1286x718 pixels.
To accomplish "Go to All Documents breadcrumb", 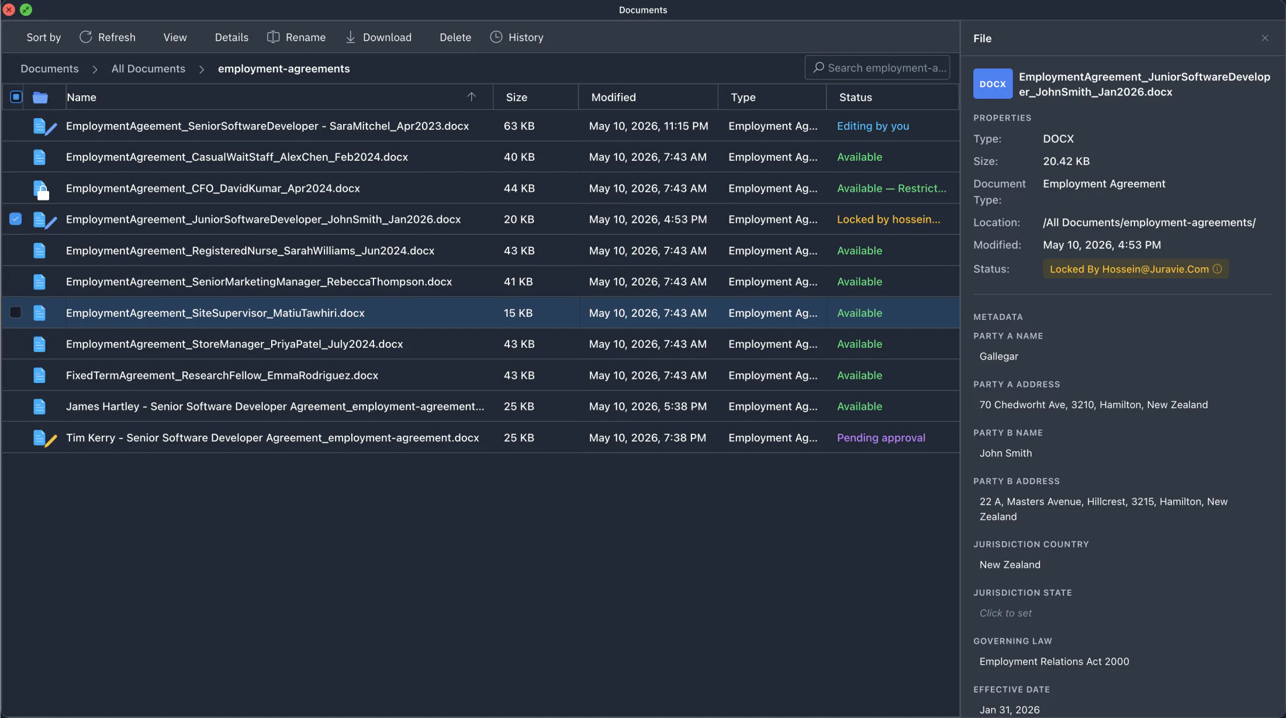I will tap(148, 68).
